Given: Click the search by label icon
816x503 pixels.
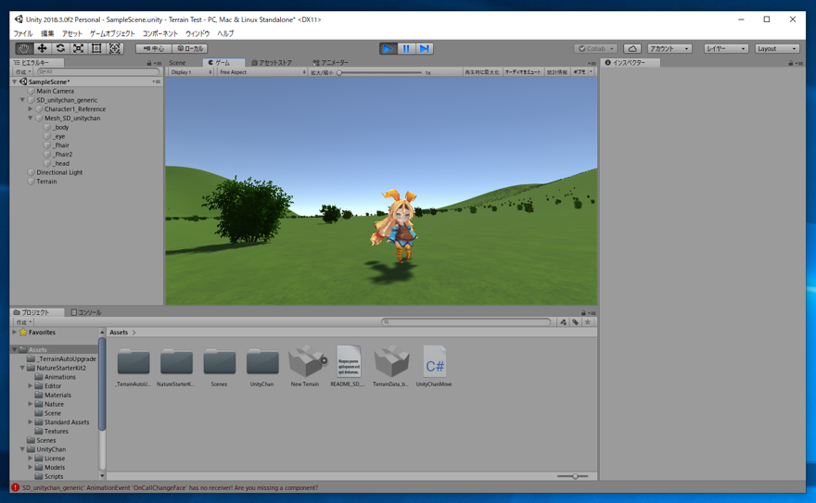Looking at the screenshot, I should click(x=575, y=322).
